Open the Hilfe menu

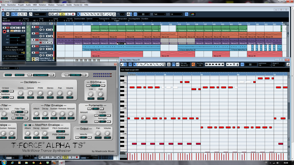click(86, 5)
